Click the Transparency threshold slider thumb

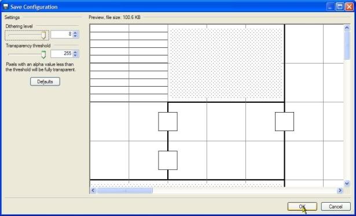[x=43, y=54]
